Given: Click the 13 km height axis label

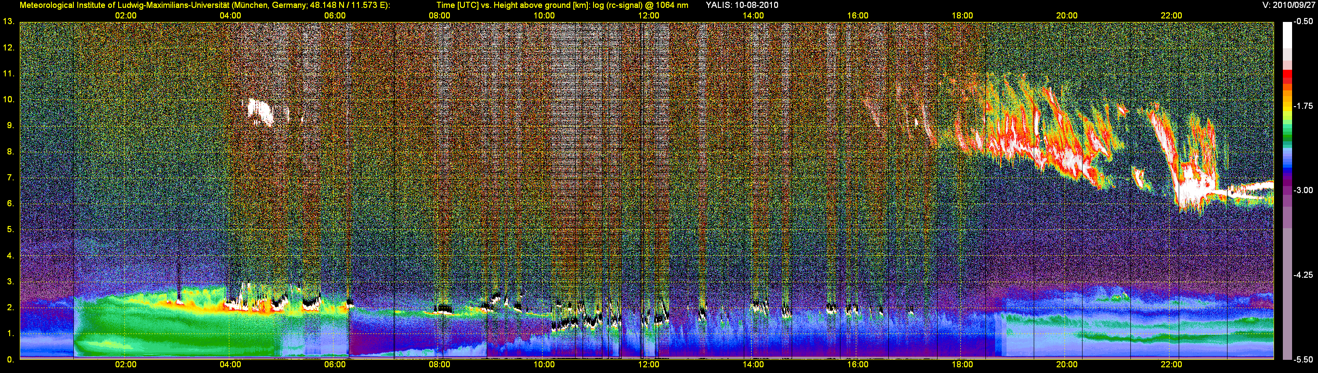Looking at the screenshot, I should tap(8, 22).
